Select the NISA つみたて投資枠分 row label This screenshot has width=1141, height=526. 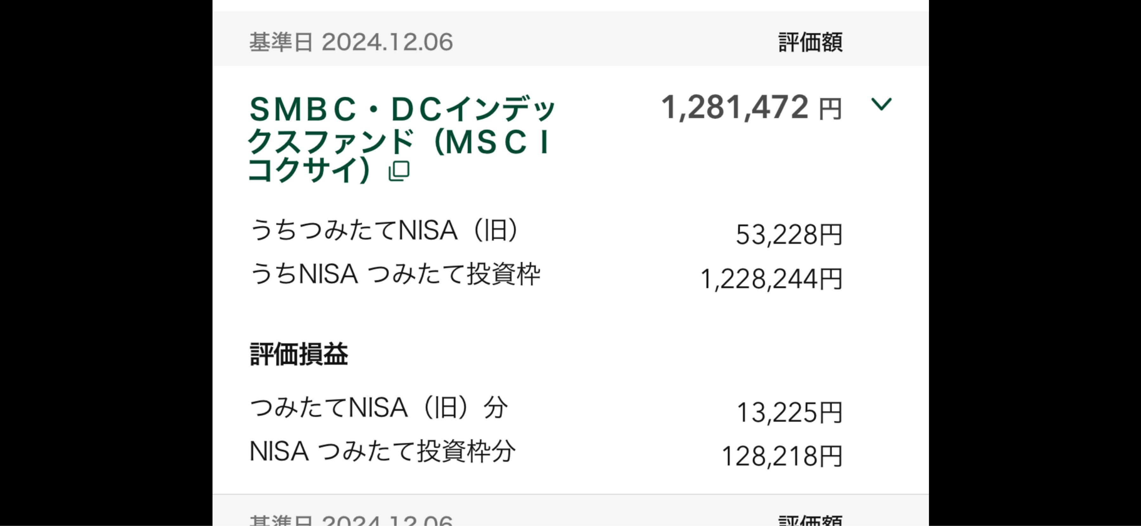383,451
